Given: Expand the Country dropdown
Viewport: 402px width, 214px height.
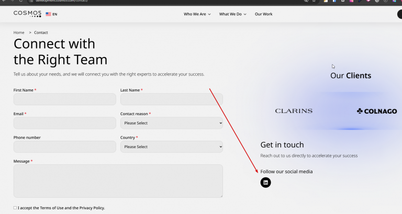Looking at the screenshot, I should (172, 147).
